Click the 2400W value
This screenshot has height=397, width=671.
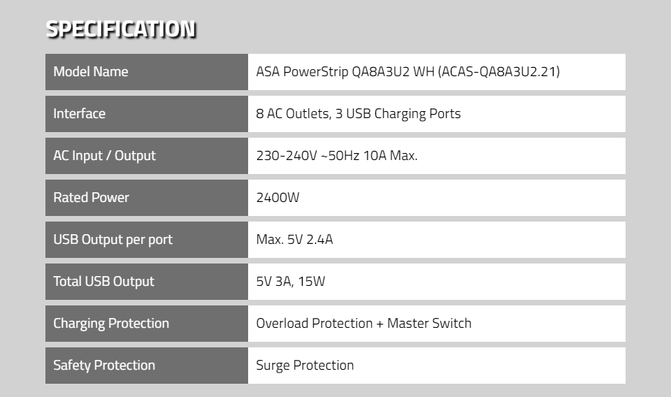277,197
